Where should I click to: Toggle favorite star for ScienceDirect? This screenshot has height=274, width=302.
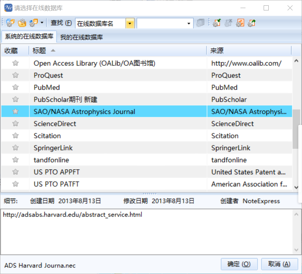tap(15, 124)
